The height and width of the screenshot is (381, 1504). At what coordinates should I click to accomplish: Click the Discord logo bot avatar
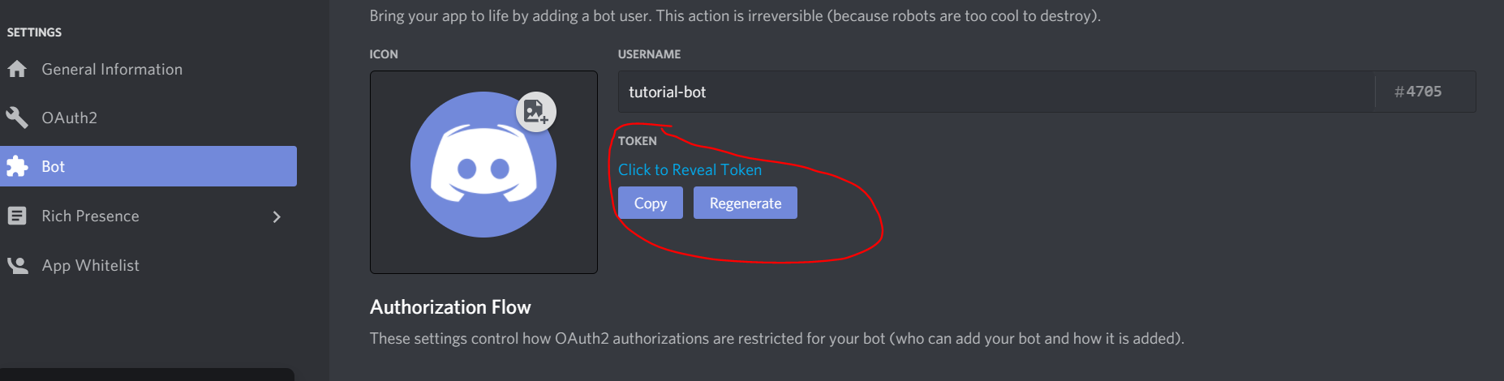pos(483,165)
